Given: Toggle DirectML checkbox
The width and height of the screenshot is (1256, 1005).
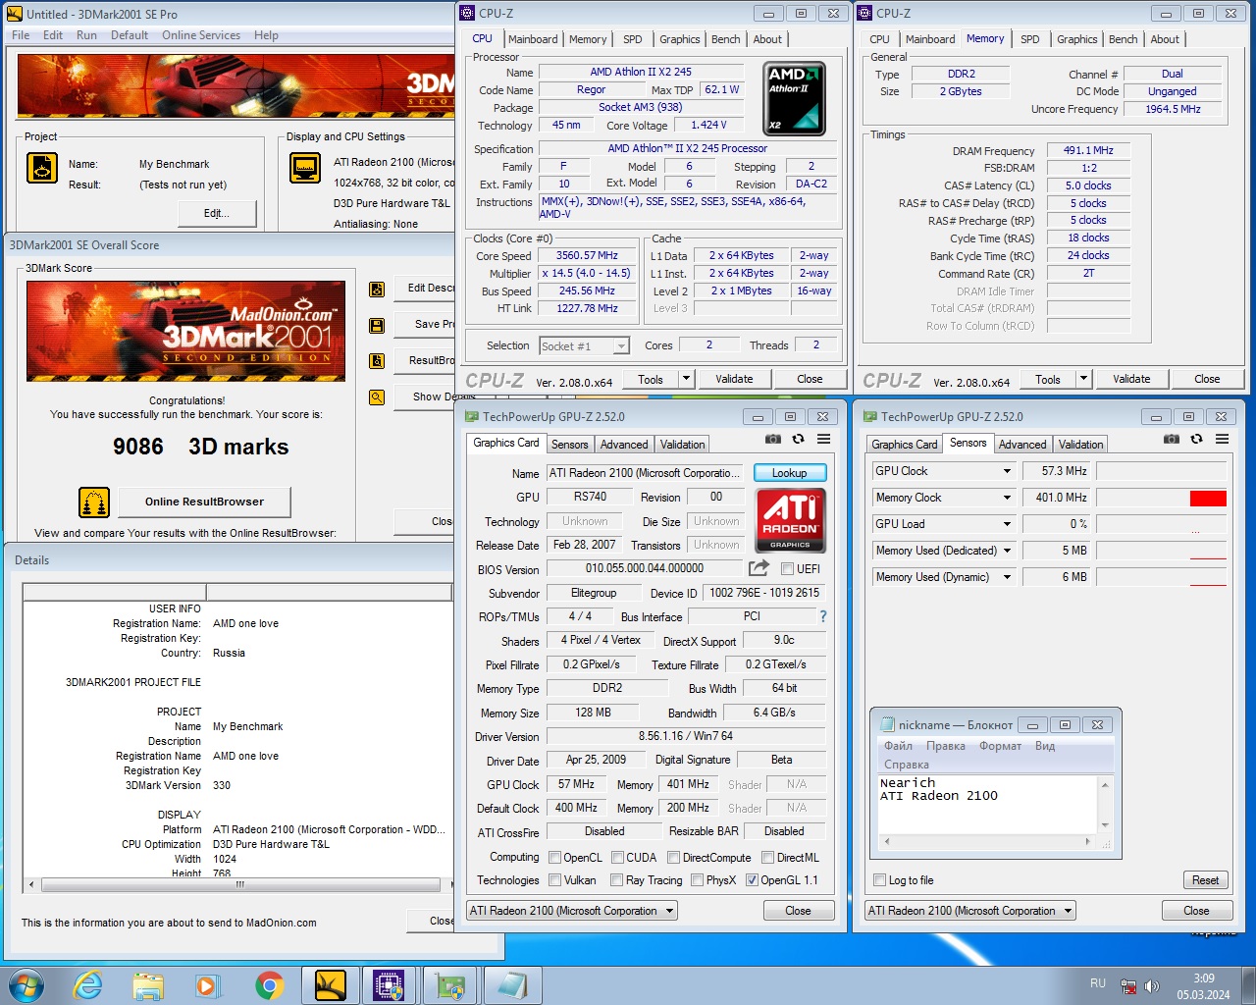Looking at the screenshot, I should pyautogui.click(x=767, y=858).
